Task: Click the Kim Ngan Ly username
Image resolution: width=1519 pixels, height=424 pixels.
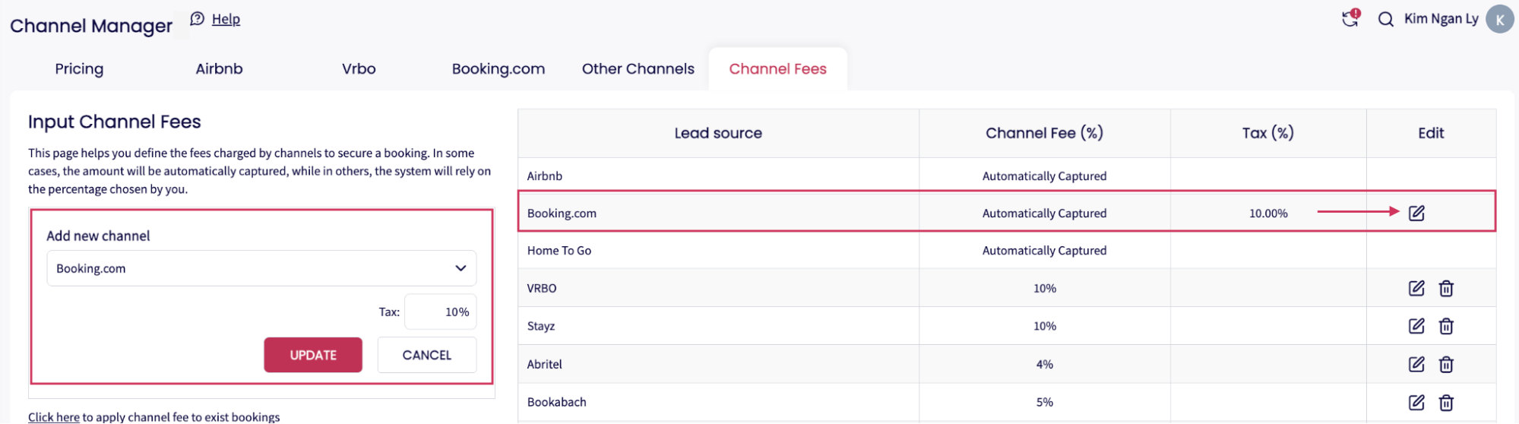Action: pyautogui.click(x=1441, y=19)
